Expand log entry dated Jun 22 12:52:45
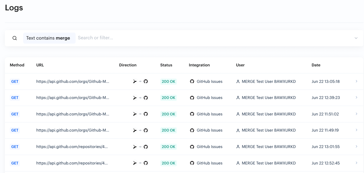The height and width of the screenshot is (173, 364). (356, 163)
